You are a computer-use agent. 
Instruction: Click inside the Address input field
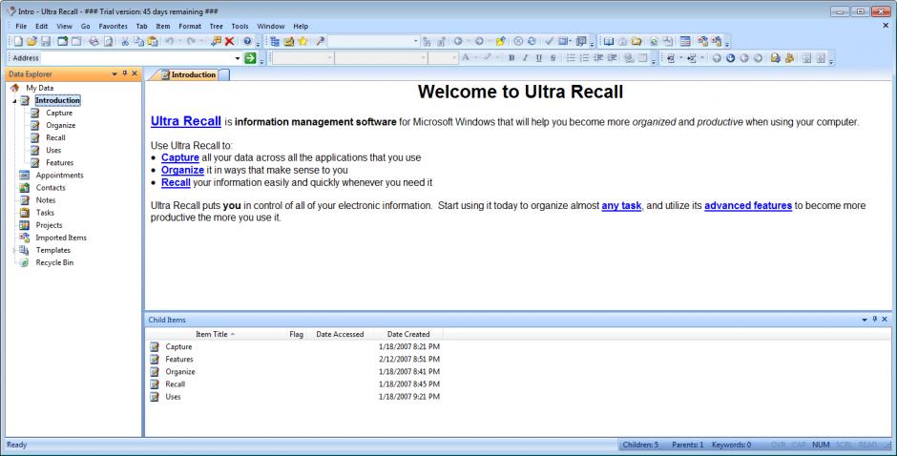(137, 58)
